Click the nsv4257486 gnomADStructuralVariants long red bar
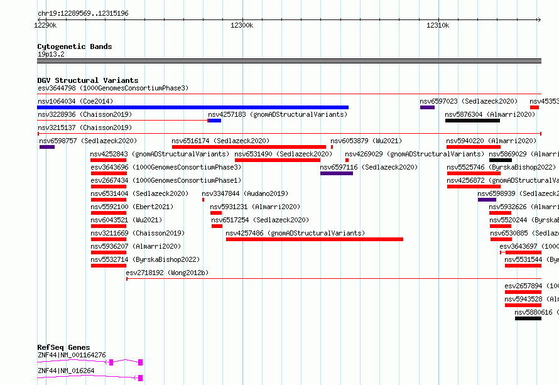Viewport: 559px width, 385px height. (x=315, y=239)
